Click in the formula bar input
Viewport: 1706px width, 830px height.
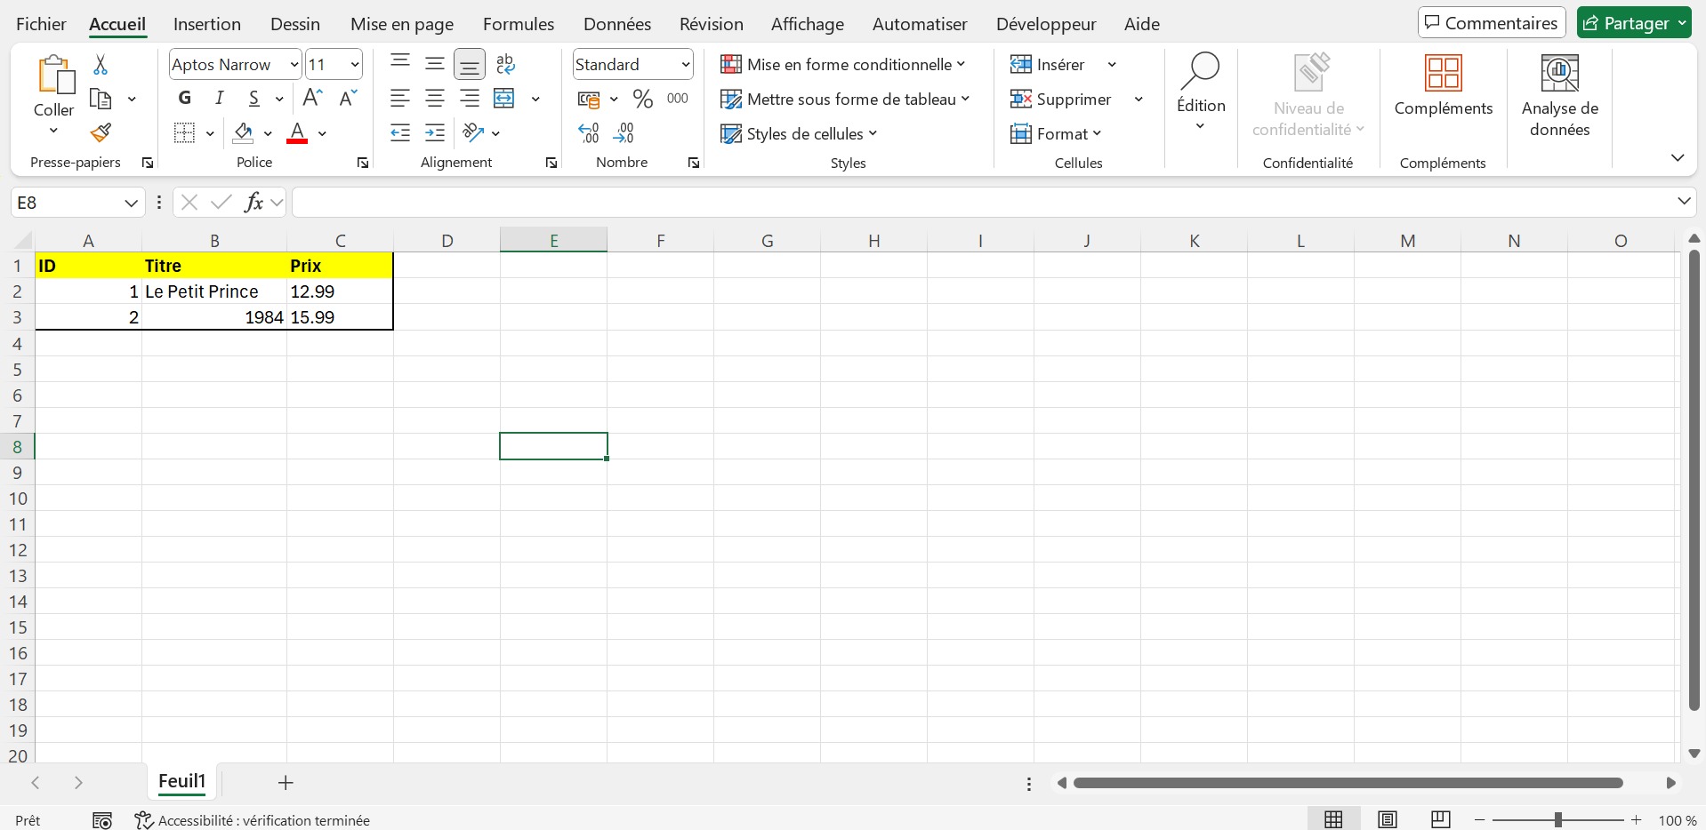[983, 203]
